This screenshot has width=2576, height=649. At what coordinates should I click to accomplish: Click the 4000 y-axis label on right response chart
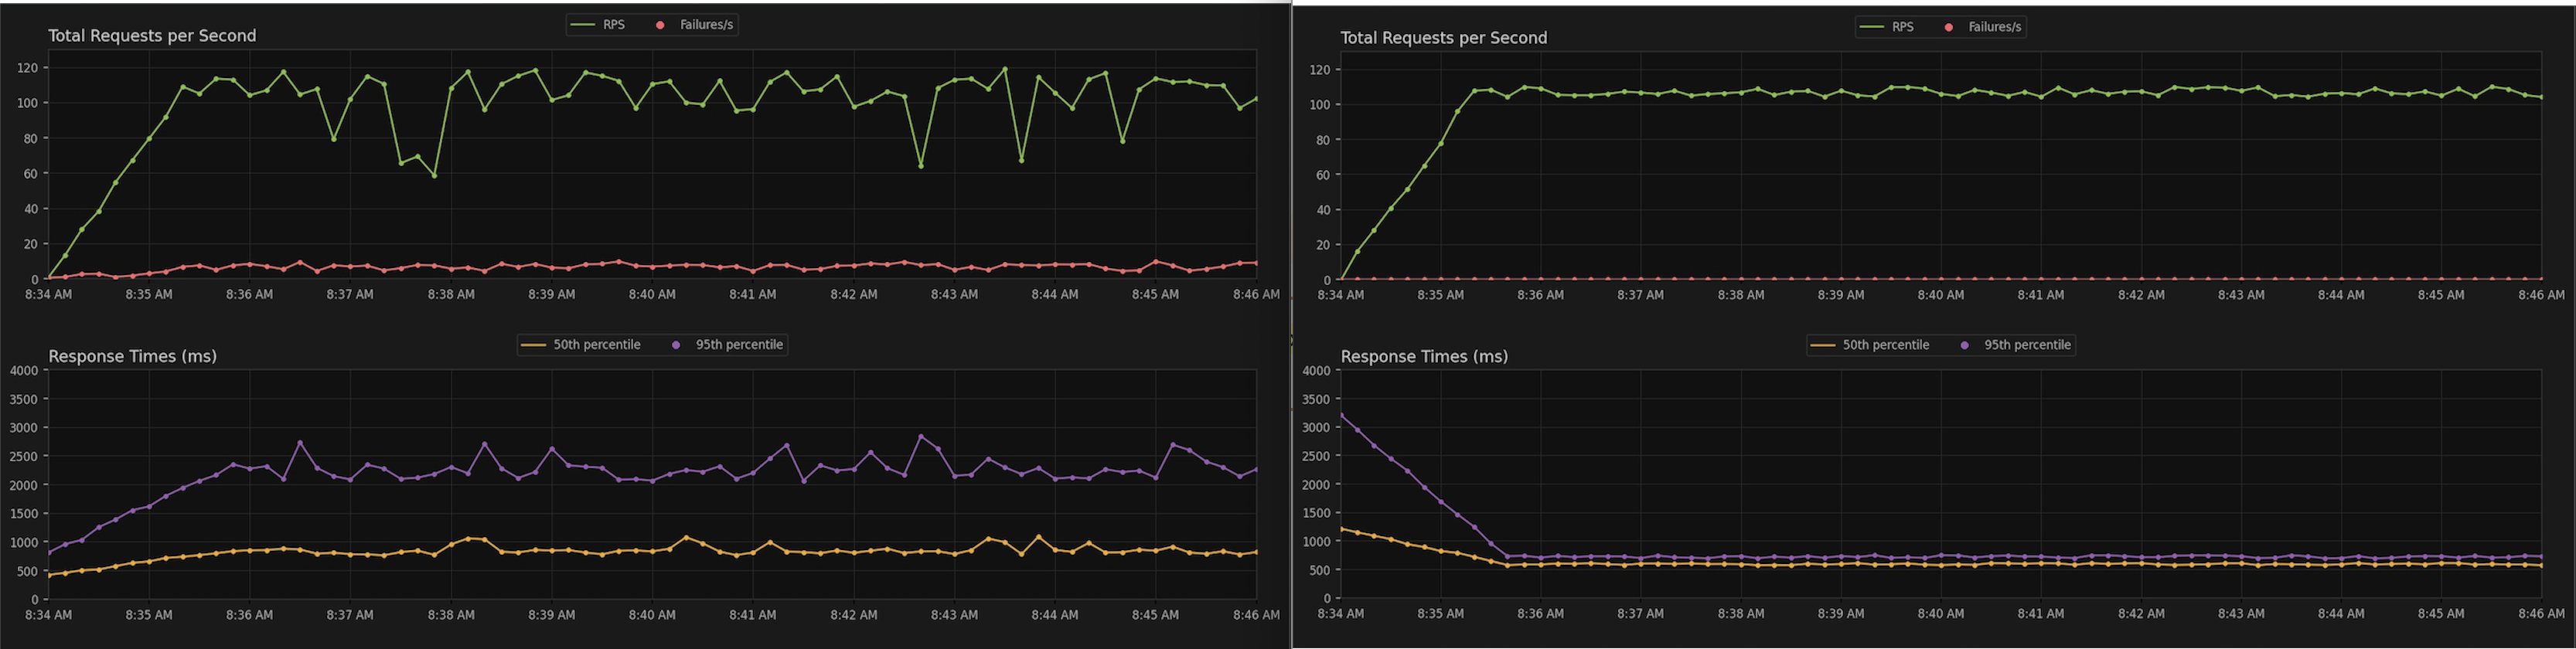pos(1316,371)
